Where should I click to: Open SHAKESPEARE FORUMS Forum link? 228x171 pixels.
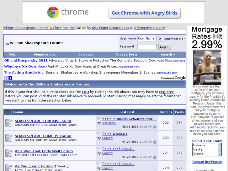43,121
